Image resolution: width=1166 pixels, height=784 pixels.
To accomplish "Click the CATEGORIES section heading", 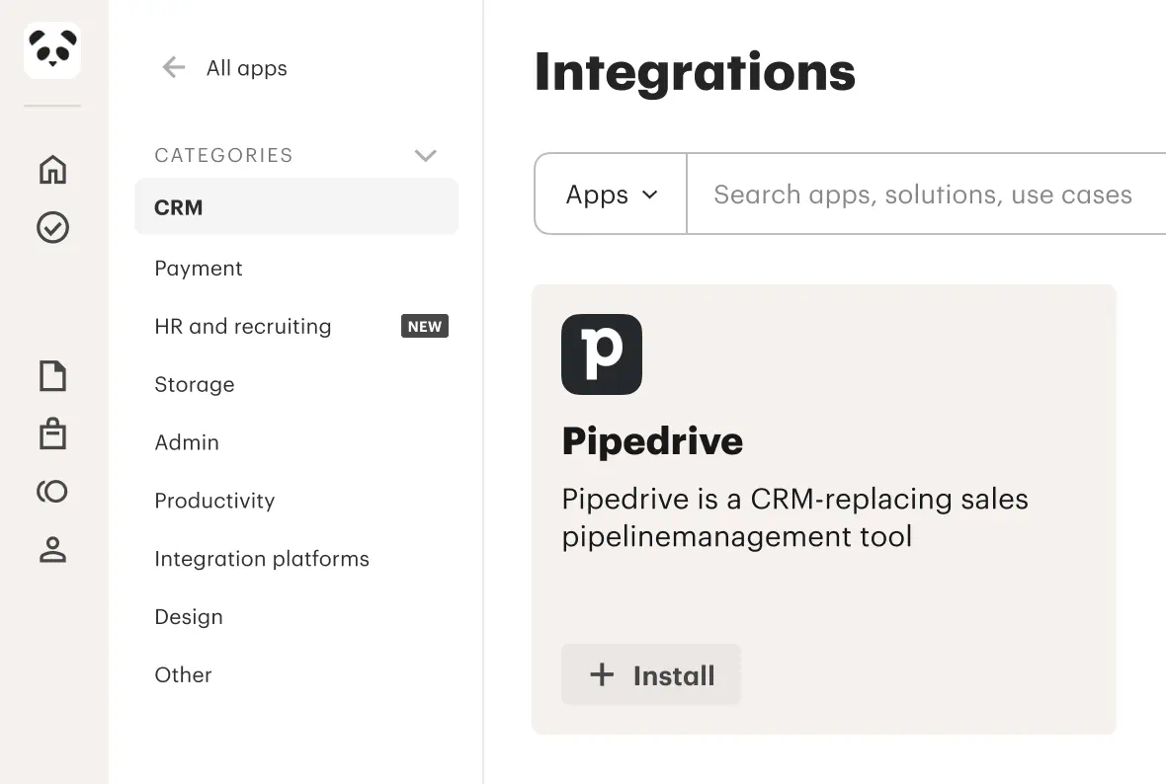I will (x=224, y=155).
